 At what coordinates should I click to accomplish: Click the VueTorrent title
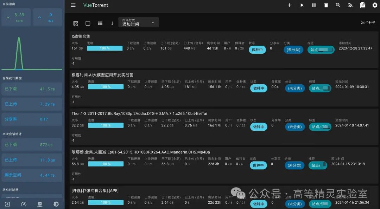95,5
